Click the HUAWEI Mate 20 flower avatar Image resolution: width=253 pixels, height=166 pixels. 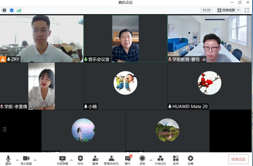(210, 83)
